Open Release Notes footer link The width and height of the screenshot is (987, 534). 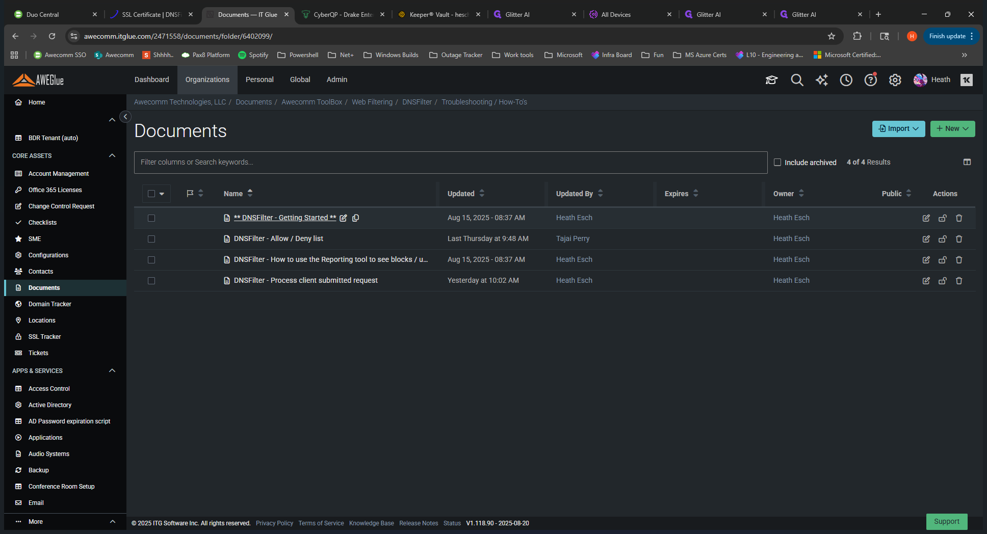(x=419, y=523)
